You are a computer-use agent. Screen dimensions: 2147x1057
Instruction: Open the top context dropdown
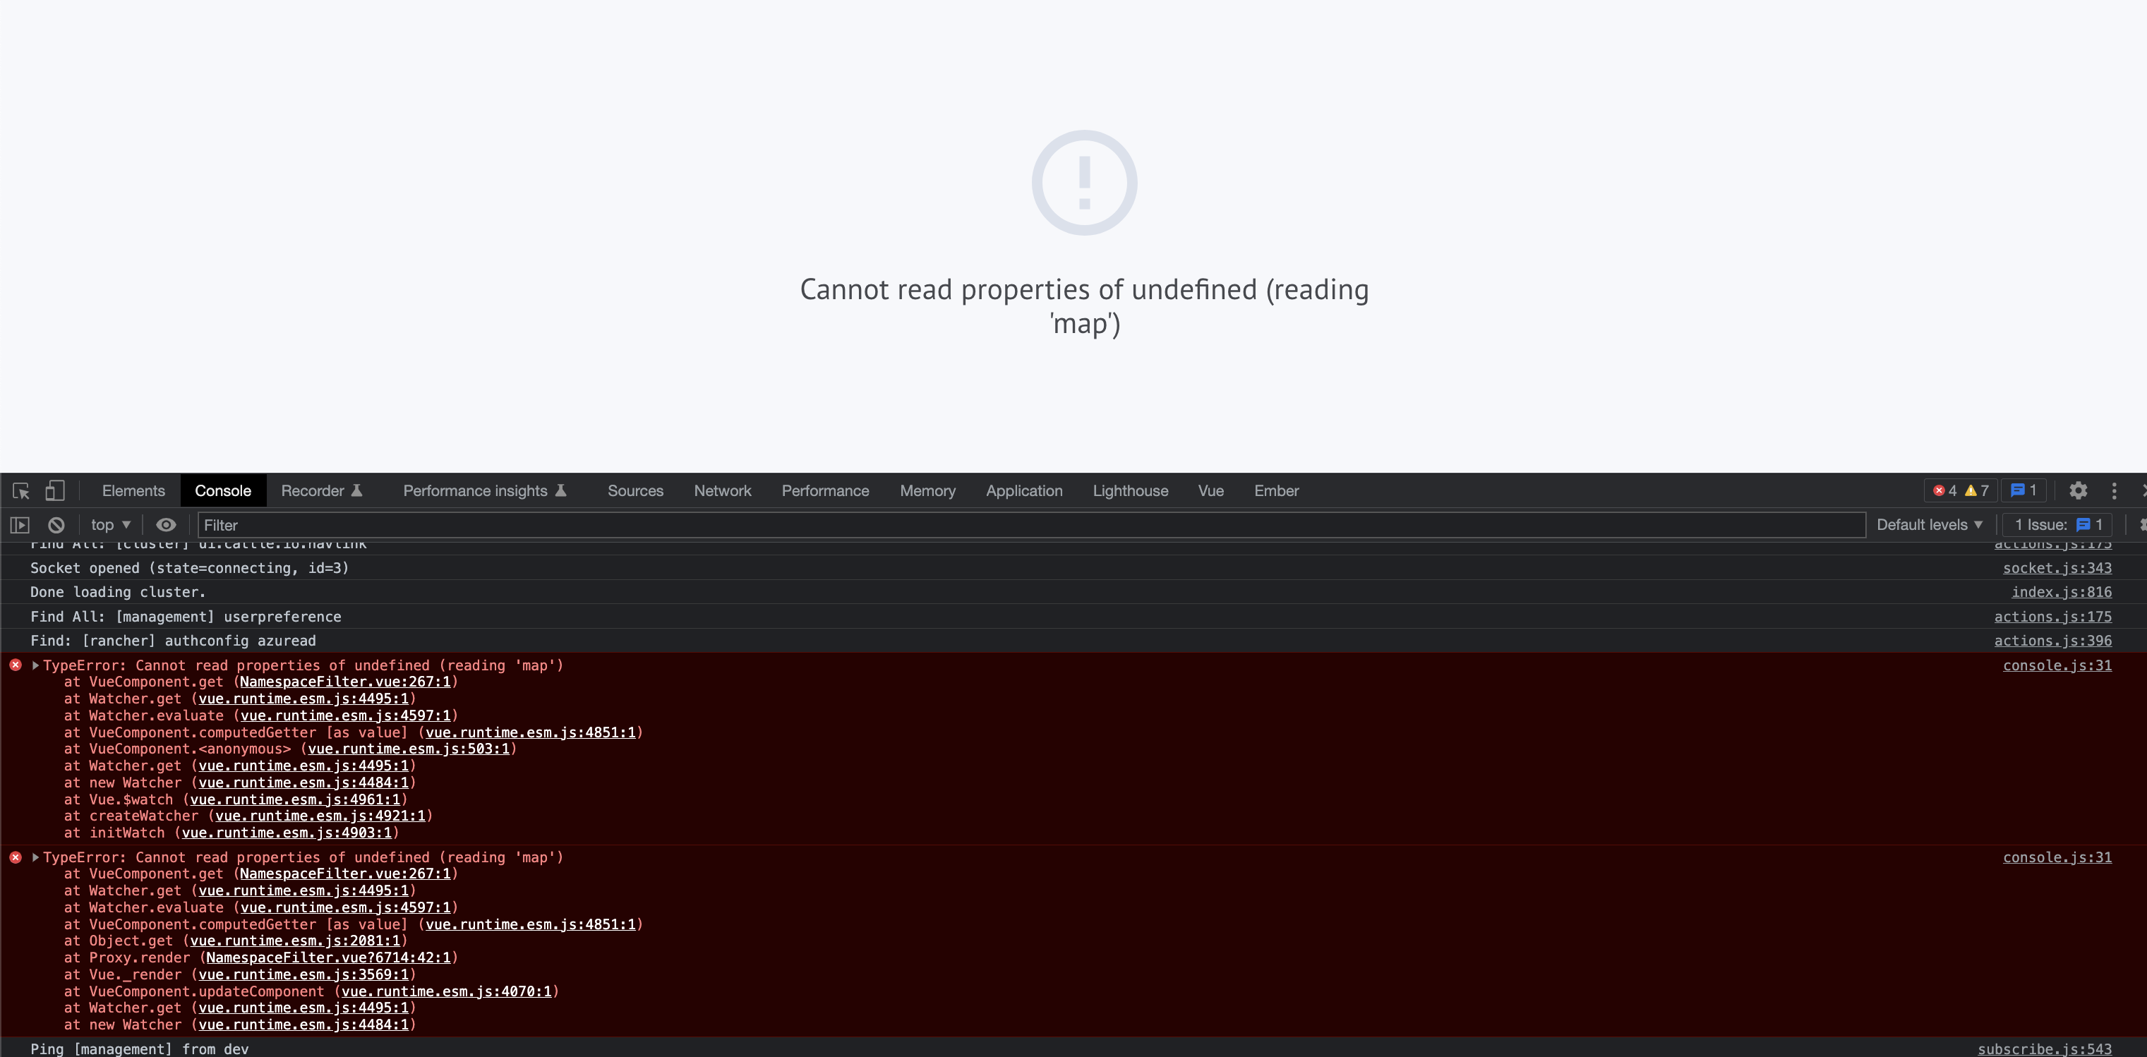110,525
